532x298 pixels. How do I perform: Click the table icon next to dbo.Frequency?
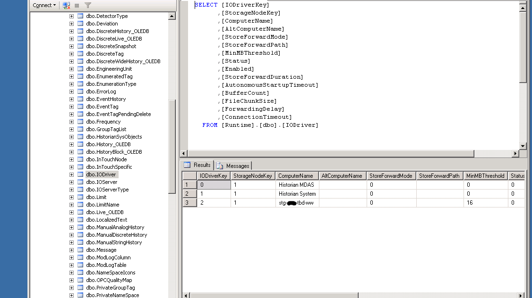(80, 122)
